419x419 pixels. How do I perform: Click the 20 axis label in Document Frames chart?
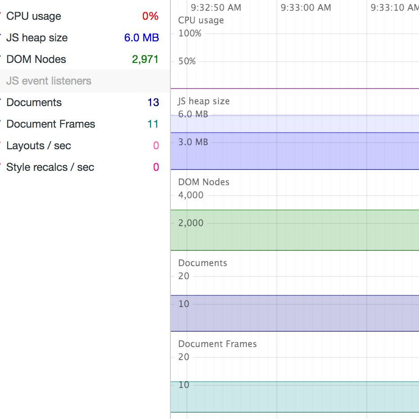[x=184, y=357]
